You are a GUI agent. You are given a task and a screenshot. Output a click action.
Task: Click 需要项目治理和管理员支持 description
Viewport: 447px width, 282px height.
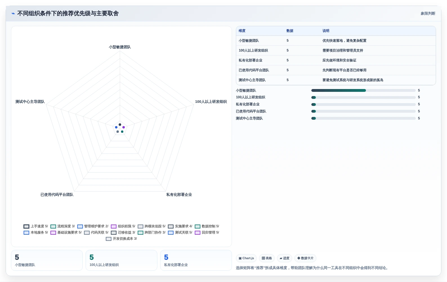click(343, 50)
